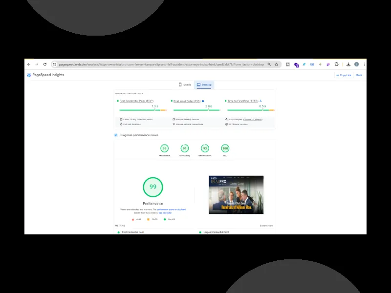Screen dimensions: 391x293
Task: Click the FCP 1.3 s distribution bar
Action: pos(143,110)
